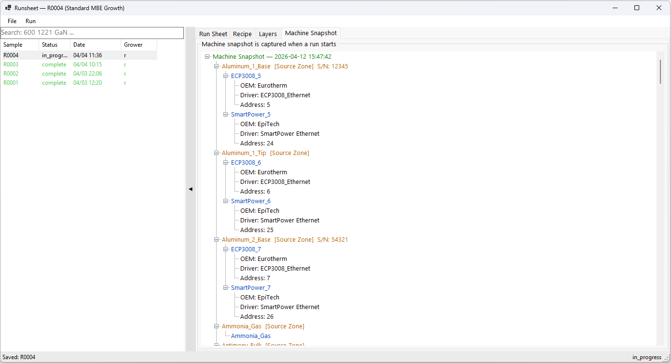This screenshot has width=671, height=363.
Task: Click the Runsheet app icon in title bar
Action: coord(8,8)
